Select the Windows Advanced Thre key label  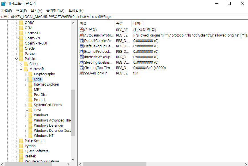coord(52,120)
